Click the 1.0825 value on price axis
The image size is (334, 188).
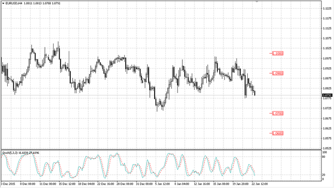pos(327,89)
